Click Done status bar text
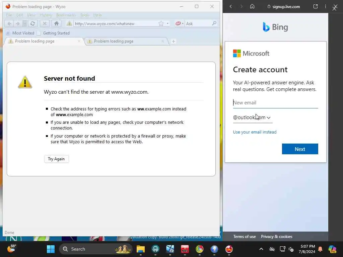This screenshot has height=257, width=343. tap(9, 233)
